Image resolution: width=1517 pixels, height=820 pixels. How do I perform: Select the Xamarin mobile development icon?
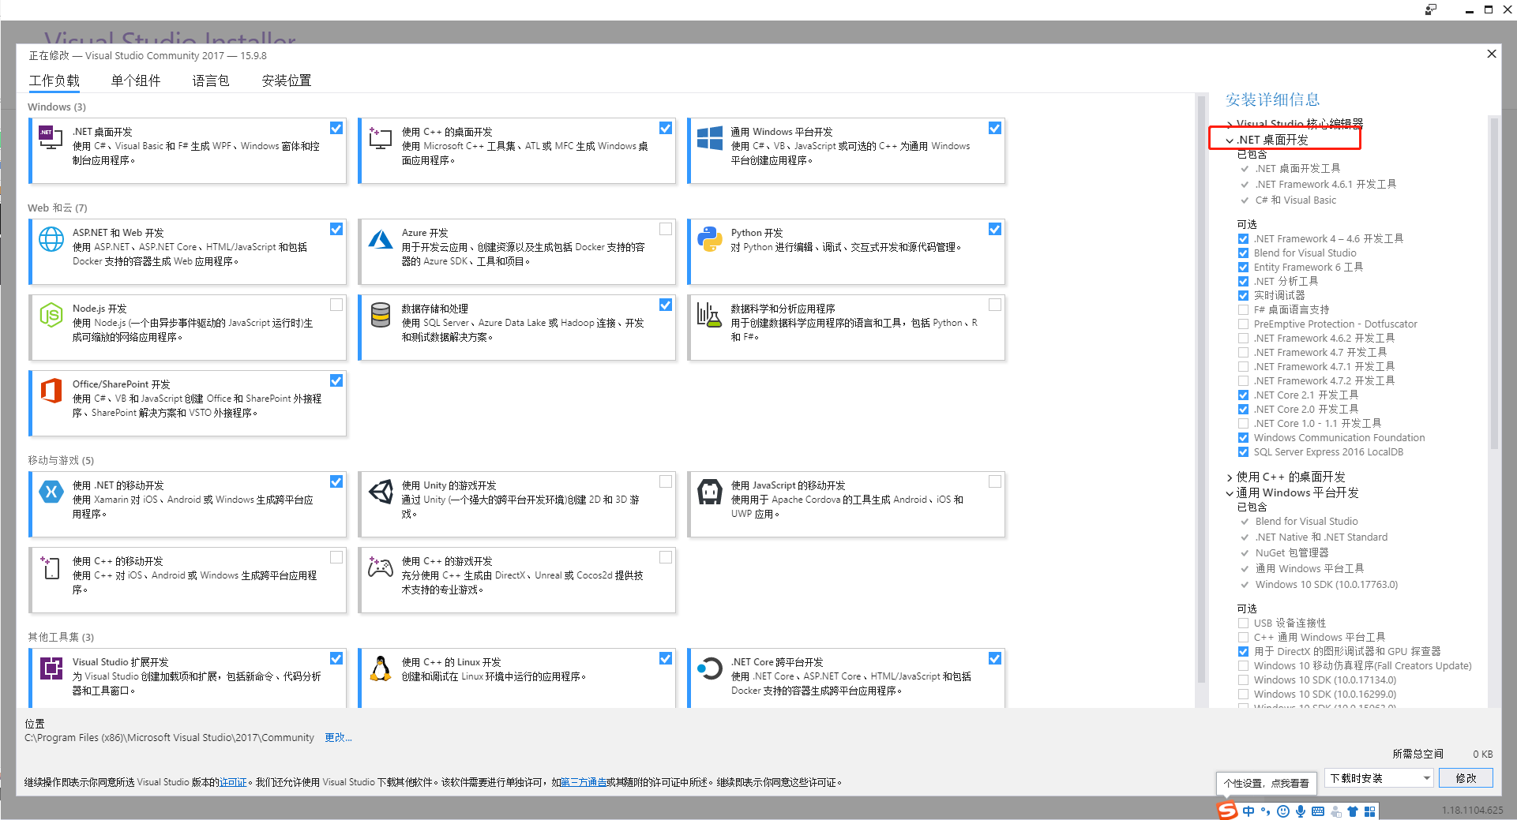pos(51,491)
